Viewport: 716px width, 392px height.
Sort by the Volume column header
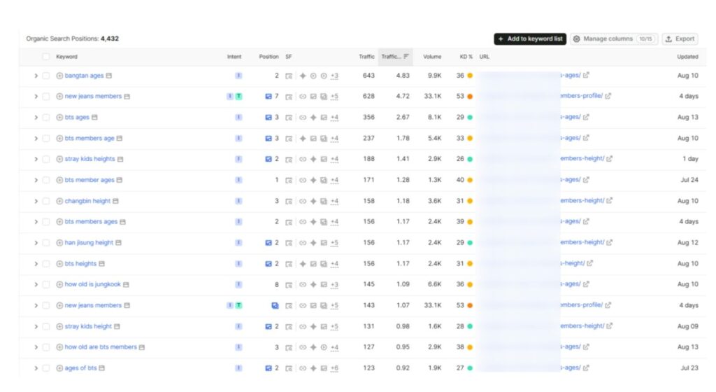tap(432, 57)
